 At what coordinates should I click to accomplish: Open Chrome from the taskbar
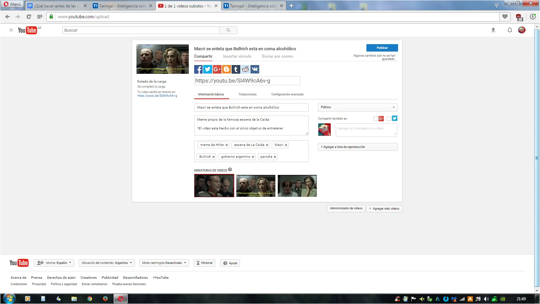coord(90,299)
